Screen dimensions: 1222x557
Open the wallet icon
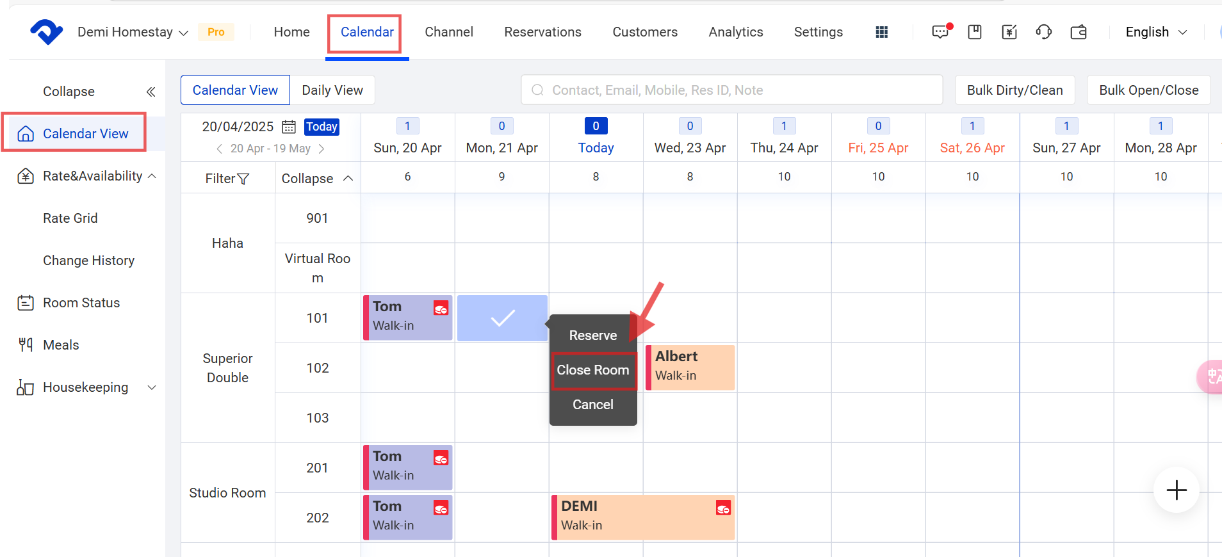tap(1079, 32)
